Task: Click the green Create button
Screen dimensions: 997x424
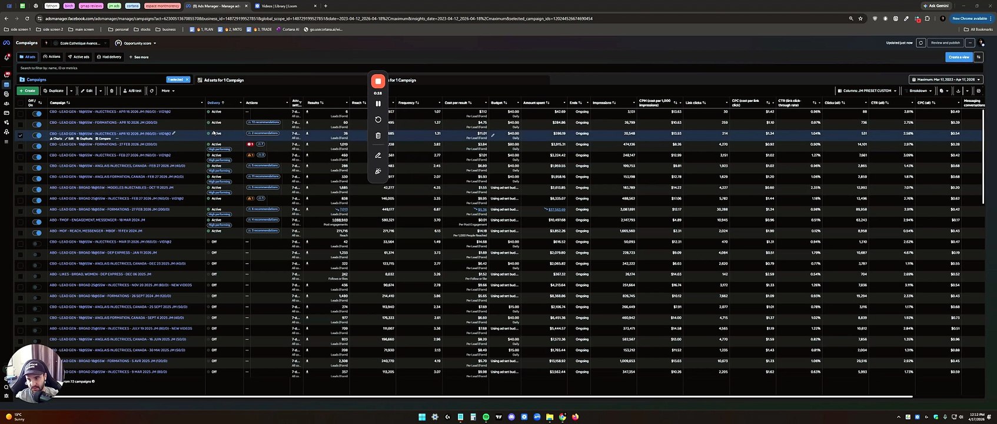Action: click(27, 91)
